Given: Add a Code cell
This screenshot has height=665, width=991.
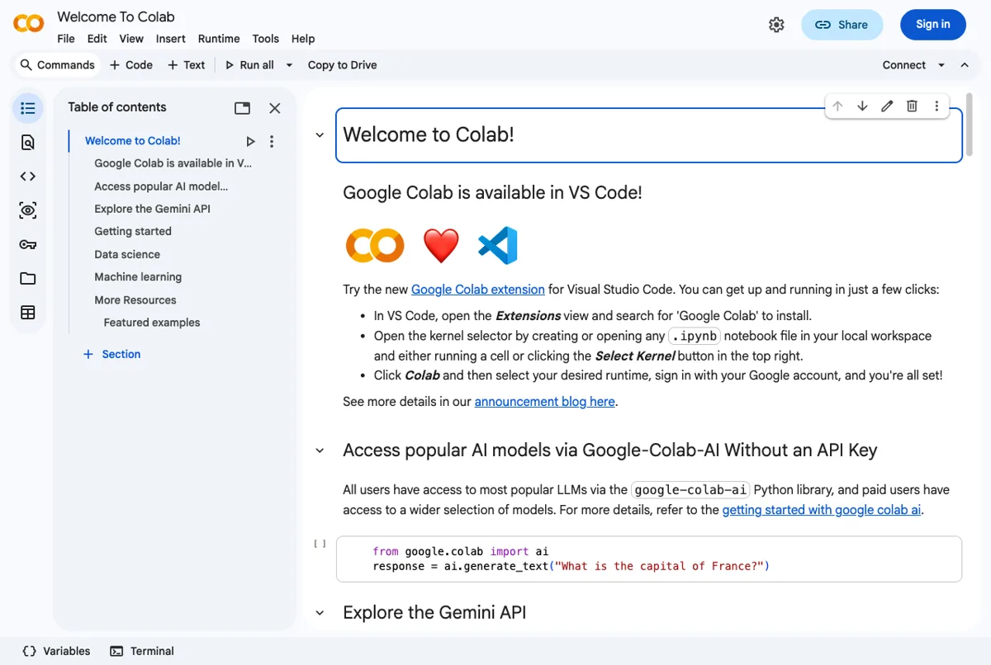Looking at the screenshot, I should [131, 65].
